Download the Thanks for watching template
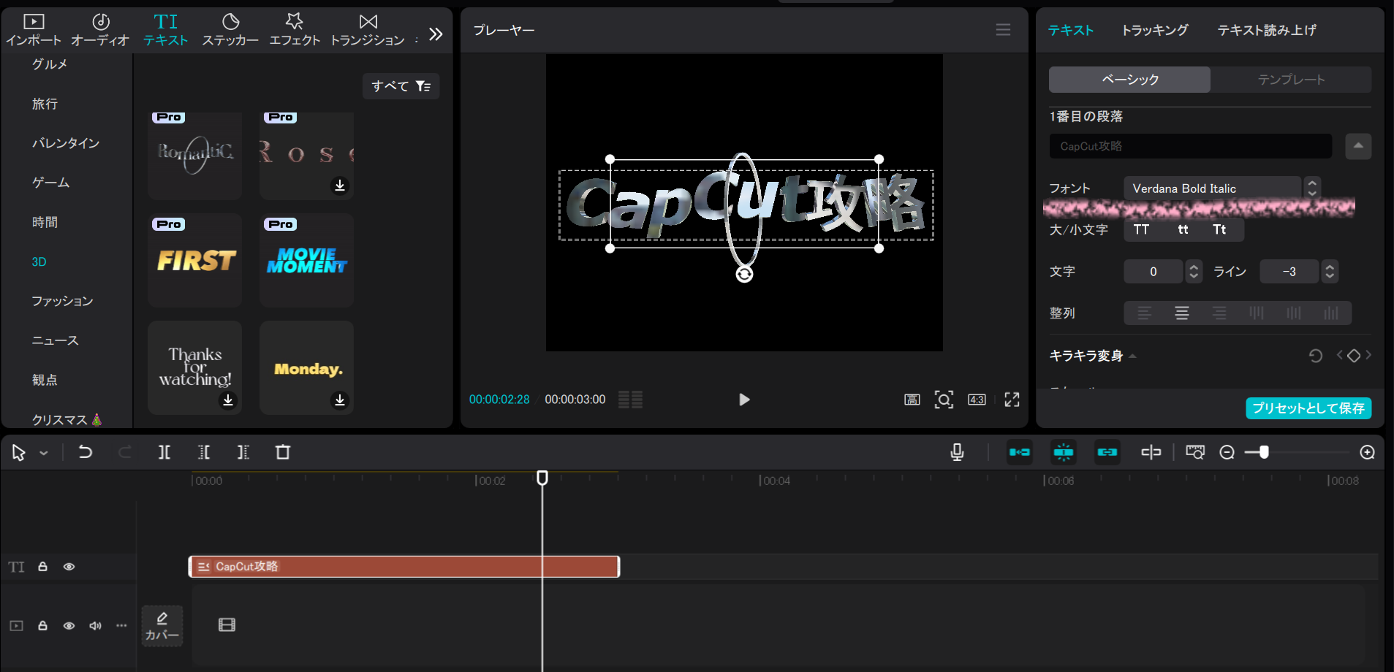Viewport: 1394px width, 672px height. (x=228, y=400)
